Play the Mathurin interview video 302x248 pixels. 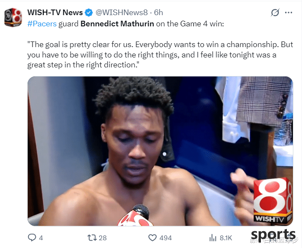point(160,151)
